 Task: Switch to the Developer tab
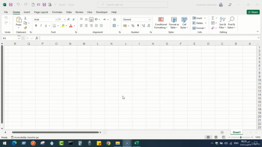click(102, 12)
